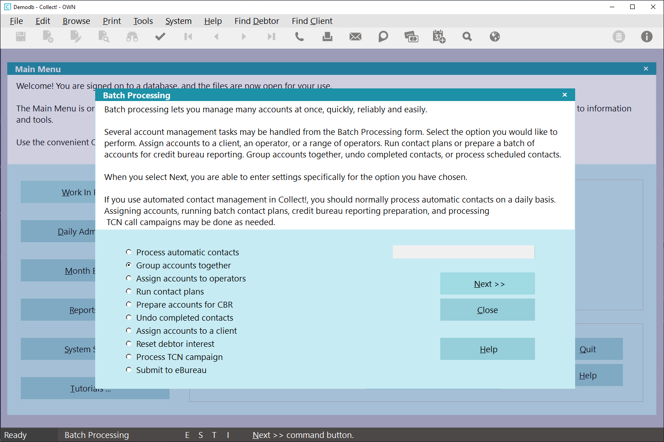Click the speech bubble note icon

click(383, 37)
